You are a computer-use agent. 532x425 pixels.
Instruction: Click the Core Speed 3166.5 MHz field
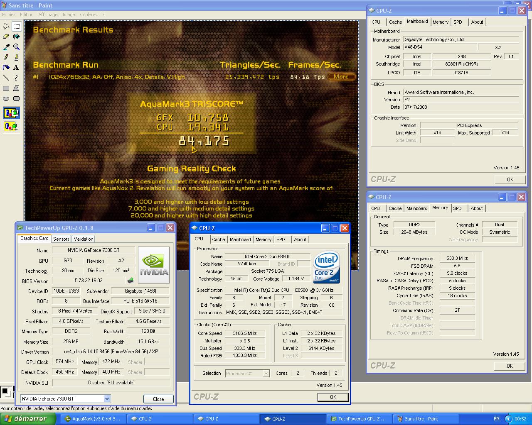click(x=245, y=333)
